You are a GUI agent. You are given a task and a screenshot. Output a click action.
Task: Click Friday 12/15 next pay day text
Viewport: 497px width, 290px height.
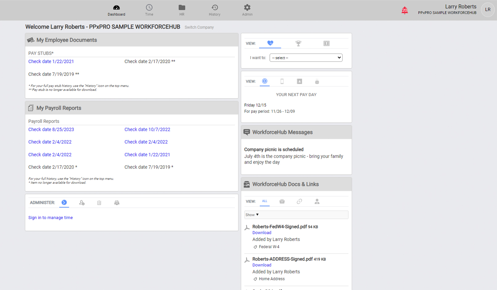255,105
